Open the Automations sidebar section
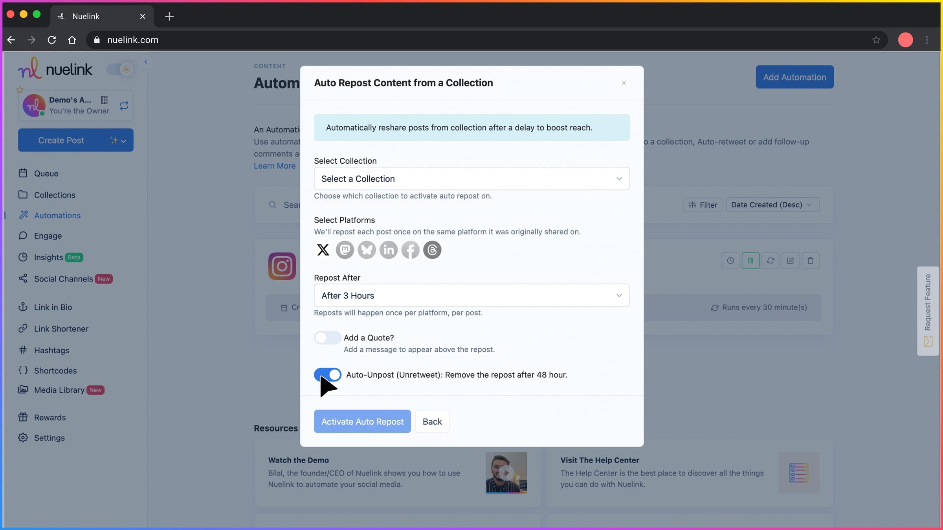The image size is (943, 530). [x=57, y=215]
